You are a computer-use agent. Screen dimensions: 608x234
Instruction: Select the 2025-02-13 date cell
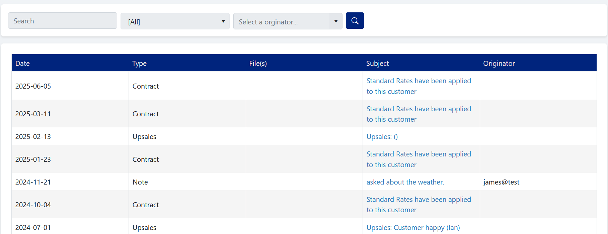[x=33, y=137]
